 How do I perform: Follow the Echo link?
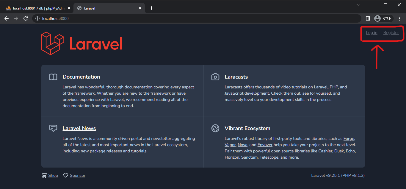[350, 151]
